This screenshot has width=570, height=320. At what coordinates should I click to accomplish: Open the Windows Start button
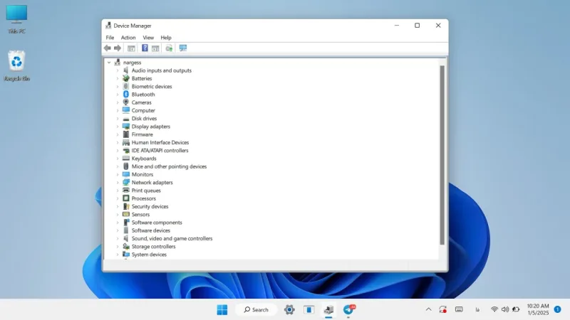222,309
